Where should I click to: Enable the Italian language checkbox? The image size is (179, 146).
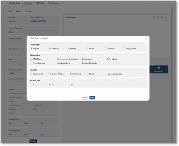point(87,49)
